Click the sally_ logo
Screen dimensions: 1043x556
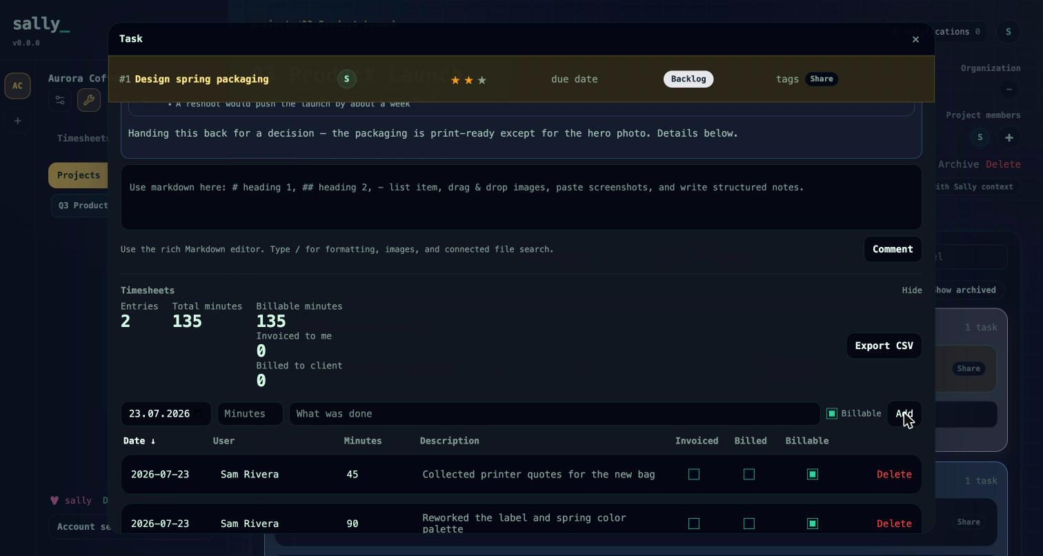(x=41, y=24)
